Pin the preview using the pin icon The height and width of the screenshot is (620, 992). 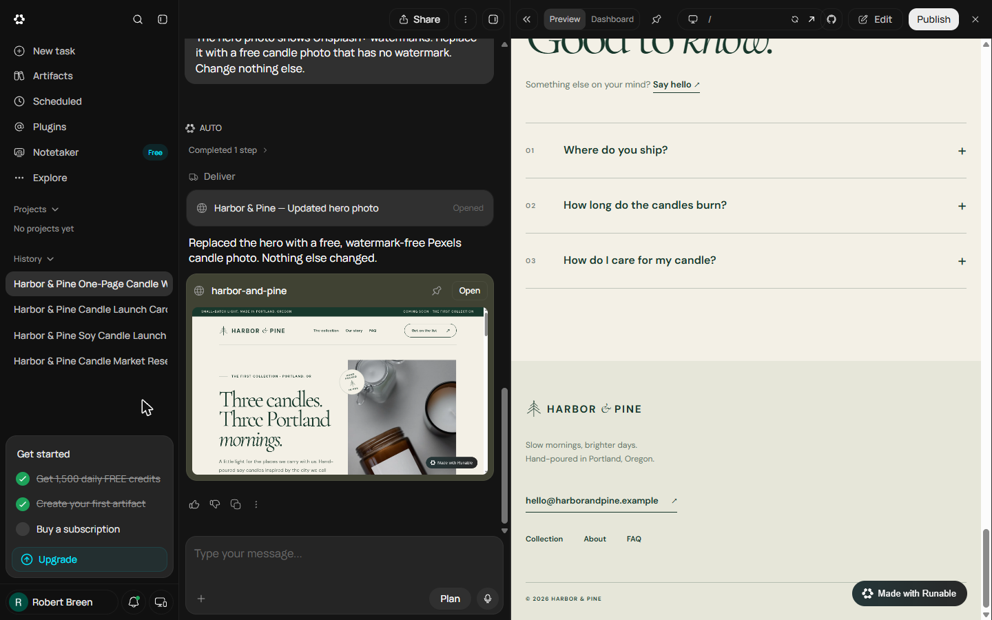click(657, 19)
